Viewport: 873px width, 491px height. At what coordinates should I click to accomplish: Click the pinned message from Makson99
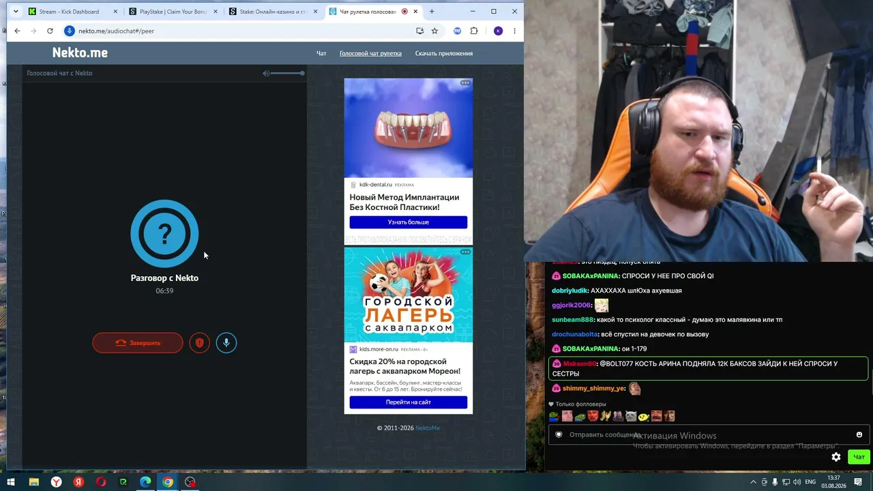point(709,369)
